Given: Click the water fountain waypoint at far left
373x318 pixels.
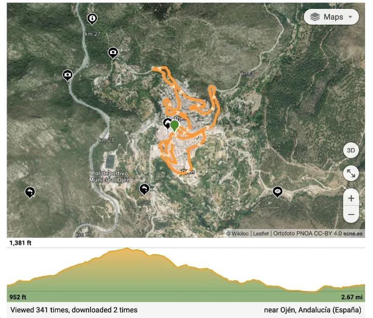Looking at the screenshot, I should click(30, 192).
